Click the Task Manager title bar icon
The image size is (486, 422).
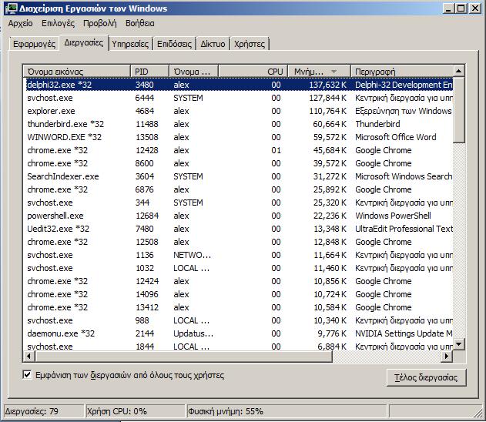[12, 8]
